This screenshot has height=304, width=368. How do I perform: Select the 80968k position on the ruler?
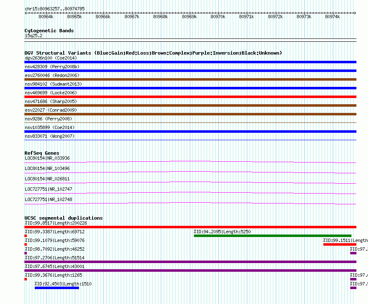[160, 17]
